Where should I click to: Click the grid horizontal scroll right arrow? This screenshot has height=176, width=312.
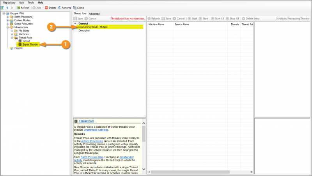pos(251,172)
